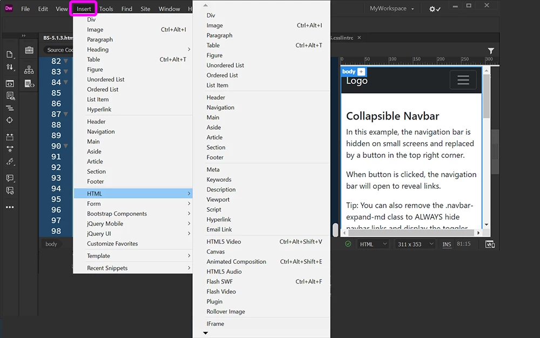Open the Tools menu

(x=106, y=9)
